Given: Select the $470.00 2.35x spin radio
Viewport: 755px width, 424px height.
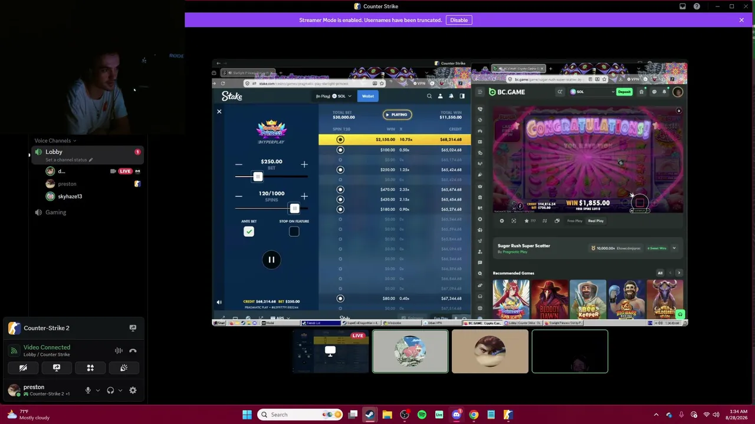Looking at the screenshot, I should pyautogui.click(x=340, y=190).
